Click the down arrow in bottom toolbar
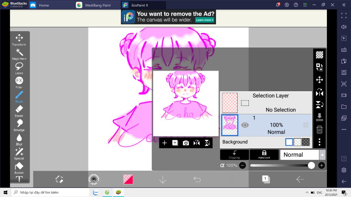This screenshot has width=351, height=197. [163, 179]
